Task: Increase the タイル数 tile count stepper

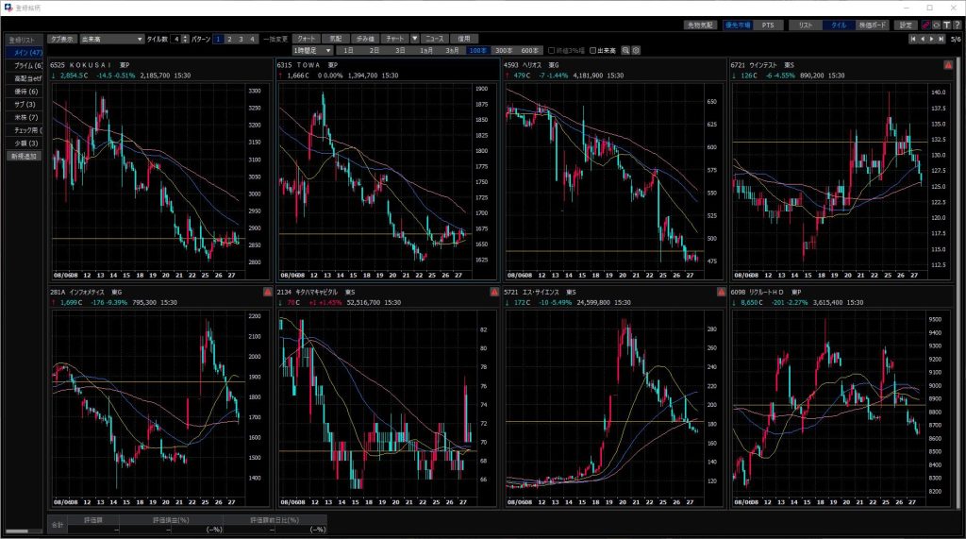Action: tap(185, 36)
